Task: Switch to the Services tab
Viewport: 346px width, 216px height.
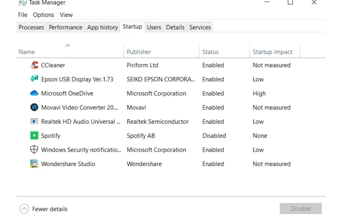Action: tap(200, 27)
